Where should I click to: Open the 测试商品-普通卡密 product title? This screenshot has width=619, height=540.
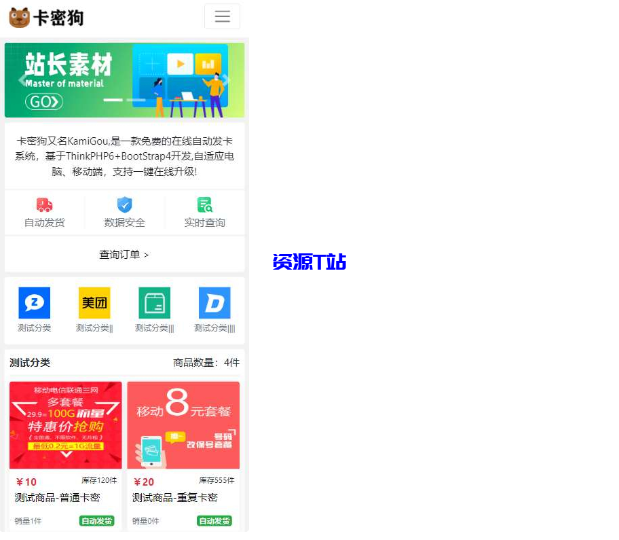click(x=56, y=497)
